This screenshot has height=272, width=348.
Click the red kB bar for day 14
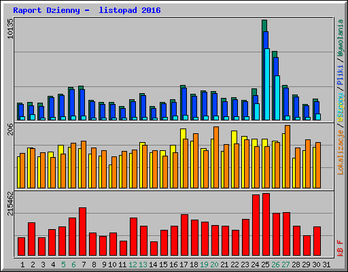(154, 249)
